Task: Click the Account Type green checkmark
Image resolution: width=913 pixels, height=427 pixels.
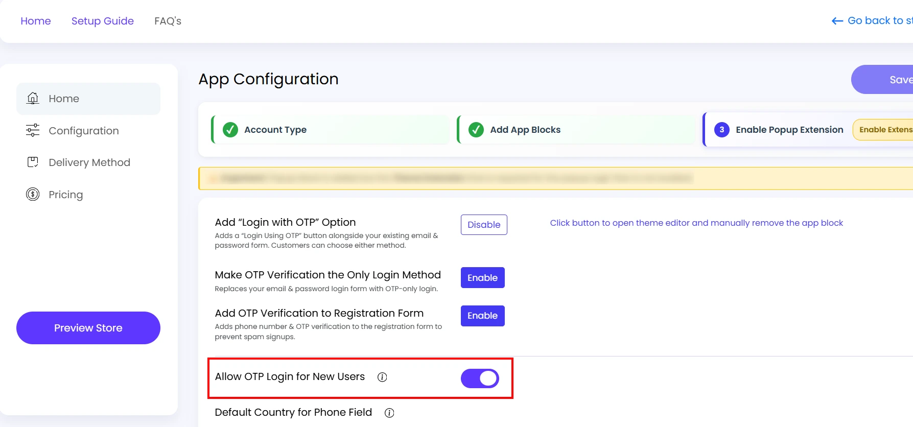Action: point(230,130)
